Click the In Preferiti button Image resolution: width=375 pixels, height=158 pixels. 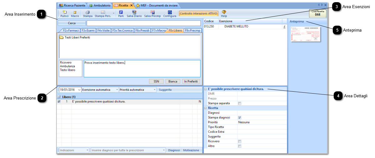pos(191,81)
